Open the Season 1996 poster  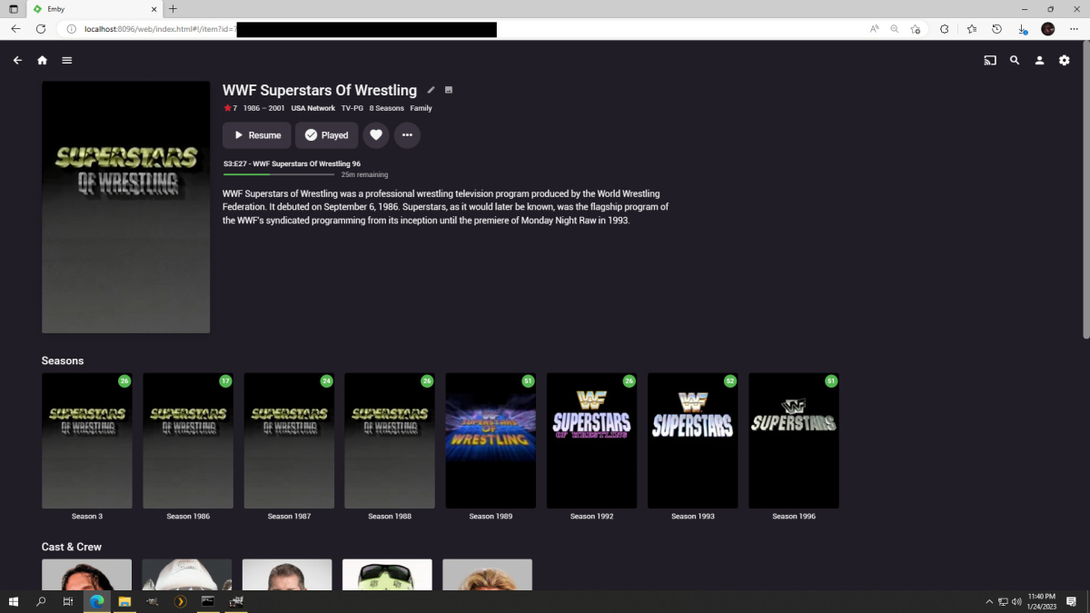coord(794,440)
